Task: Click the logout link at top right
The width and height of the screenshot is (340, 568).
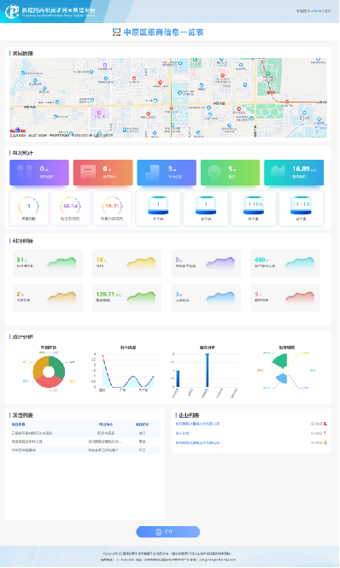Action: tap(327, 11)
